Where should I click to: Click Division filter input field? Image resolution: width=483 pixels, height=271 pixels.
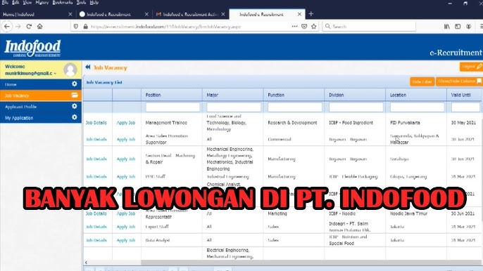pyautogui.click(x=356, y=107)
